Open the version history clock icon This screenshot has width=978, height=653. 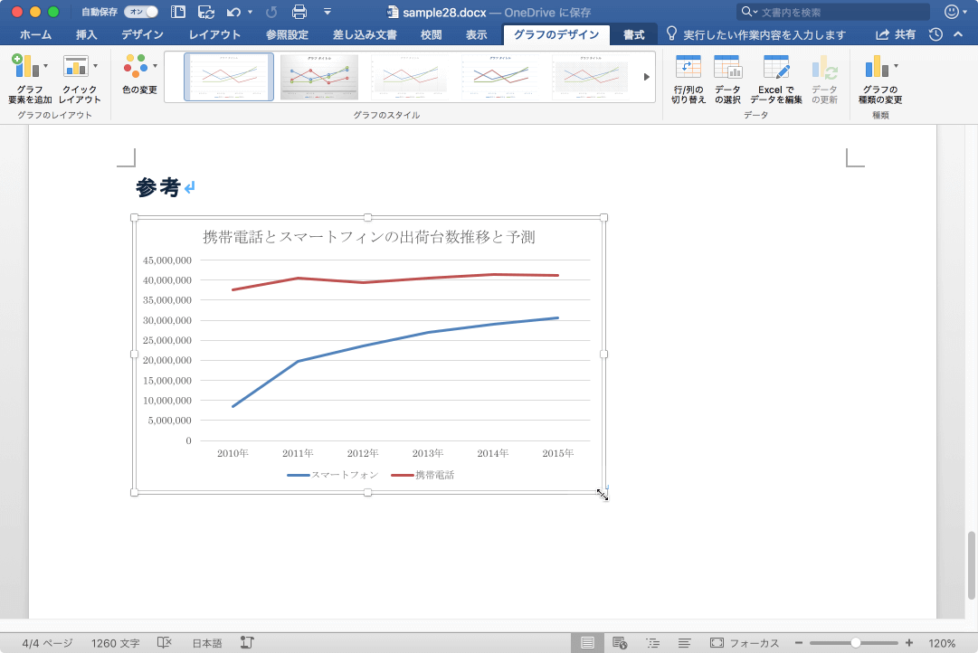pos(935,35)
